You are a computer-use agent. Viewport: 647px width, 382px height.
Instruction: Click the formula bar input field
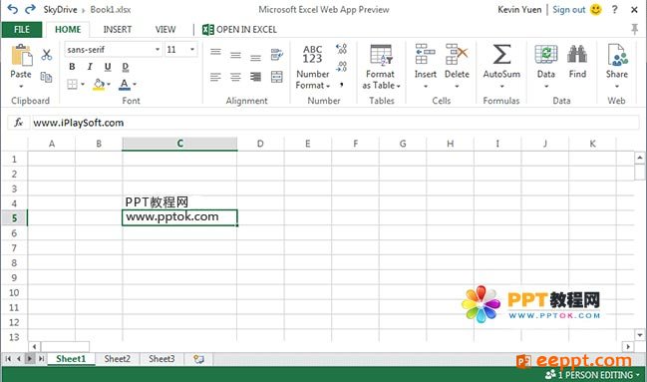click(335, 123)
